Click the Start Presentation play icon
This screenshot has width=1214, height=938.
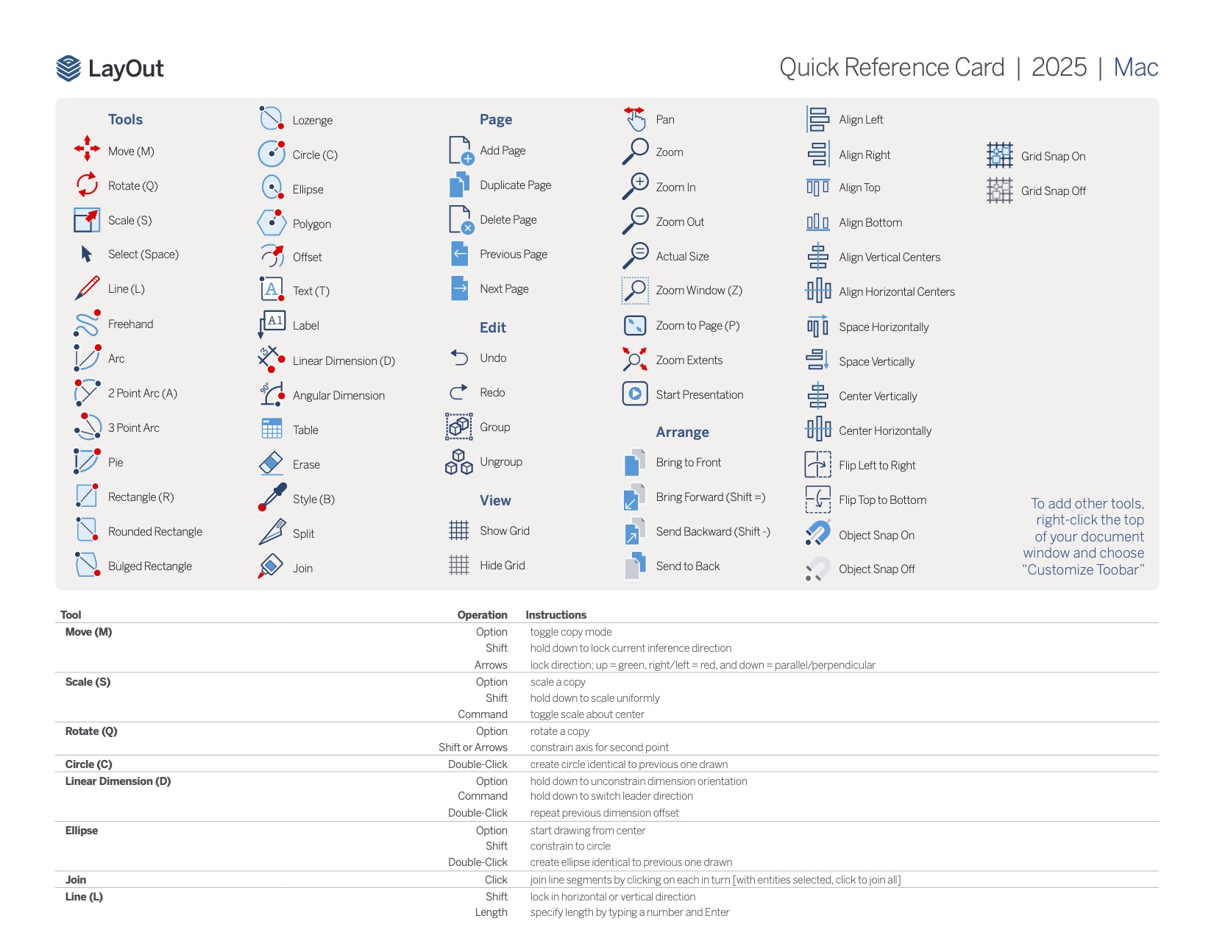(x=635, y=394)
